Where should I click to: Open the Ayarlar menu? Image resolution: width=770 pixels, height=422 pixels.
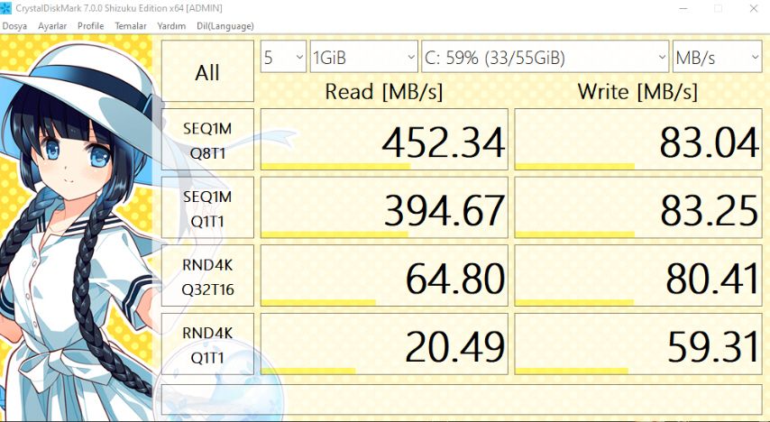[52, 26]
